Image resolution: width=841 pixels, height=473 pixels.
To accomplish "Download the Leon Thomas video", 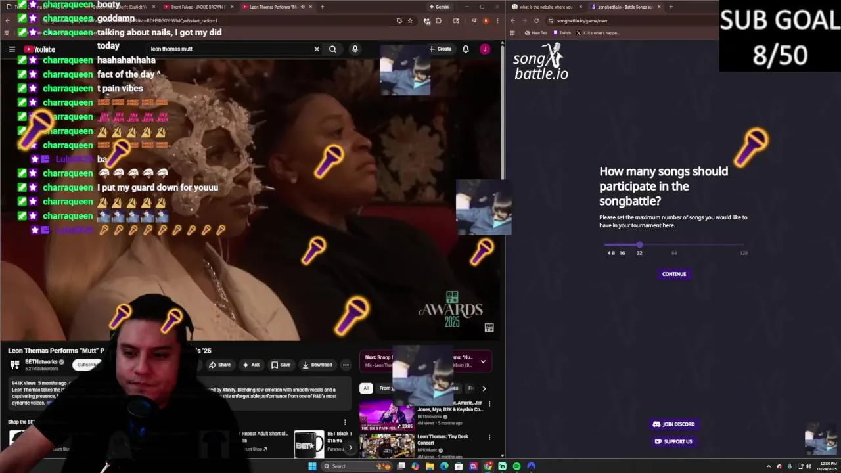I will (318, 365).
